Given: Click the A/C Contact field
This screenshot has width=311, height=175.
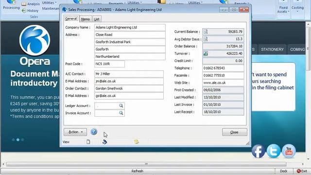Looking at the screenshot, I should (x=129, y=74).
